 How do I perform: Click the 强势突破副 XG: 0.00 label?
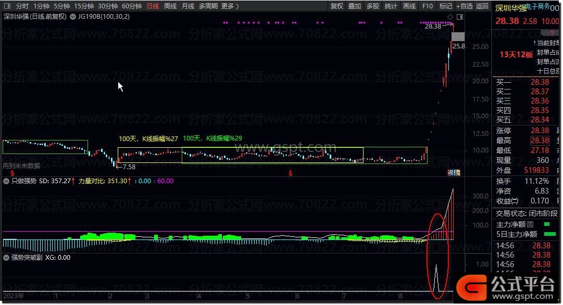[41, 258]
